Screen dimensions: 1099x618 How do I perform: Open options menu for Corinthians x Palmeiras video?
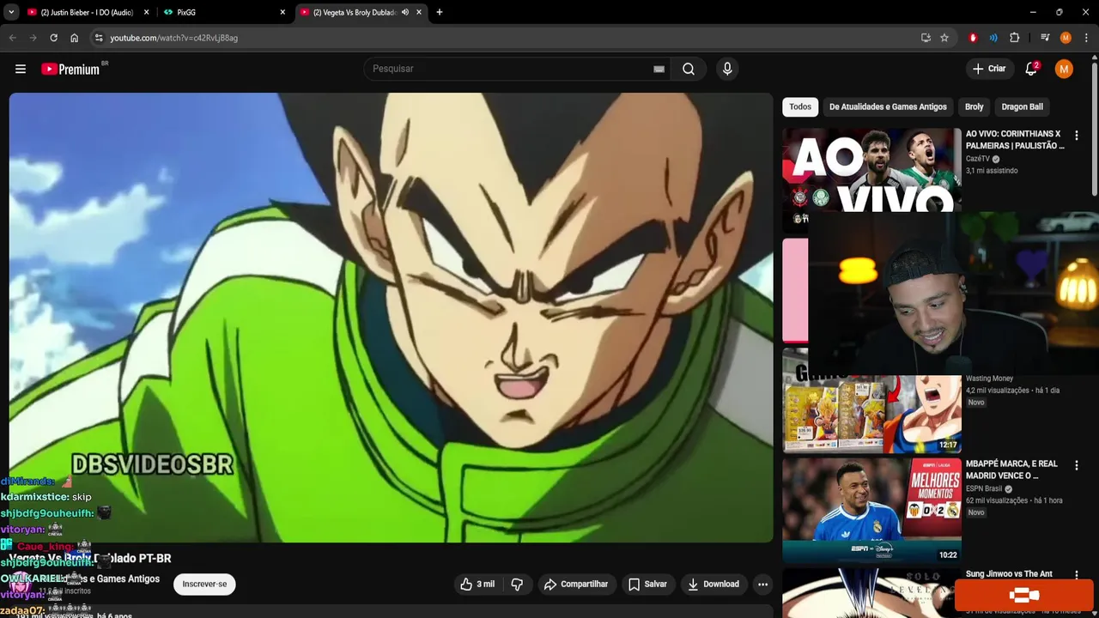point(1076,136)
